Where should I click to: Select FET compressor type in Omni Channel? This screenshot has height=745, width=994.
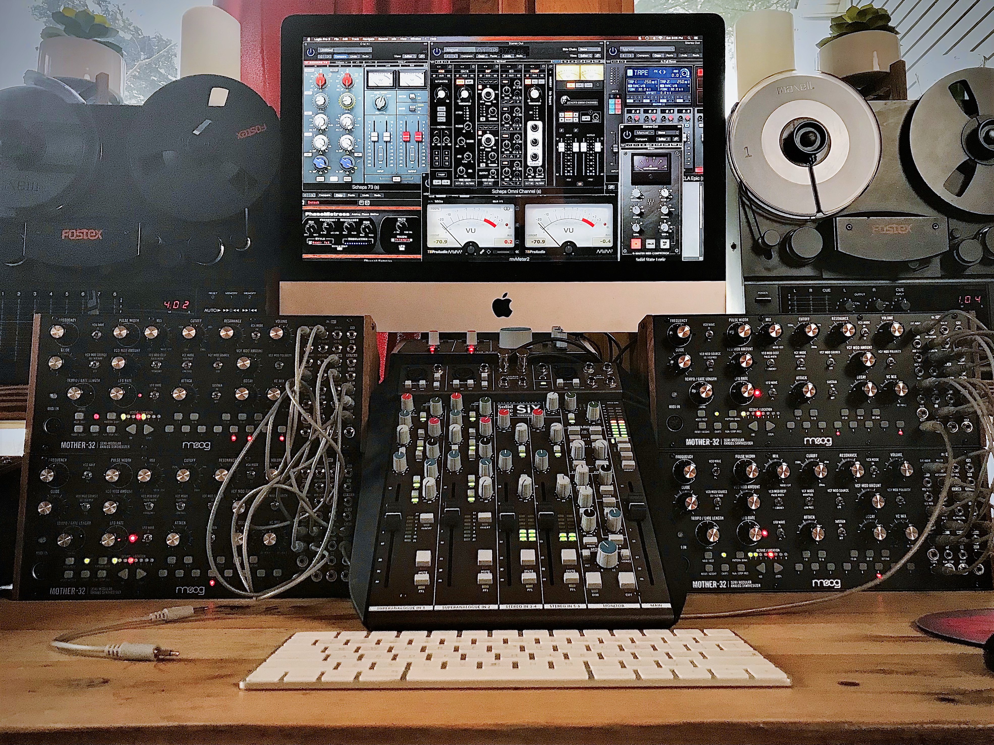pyautogui.click(x=535, y=82)
